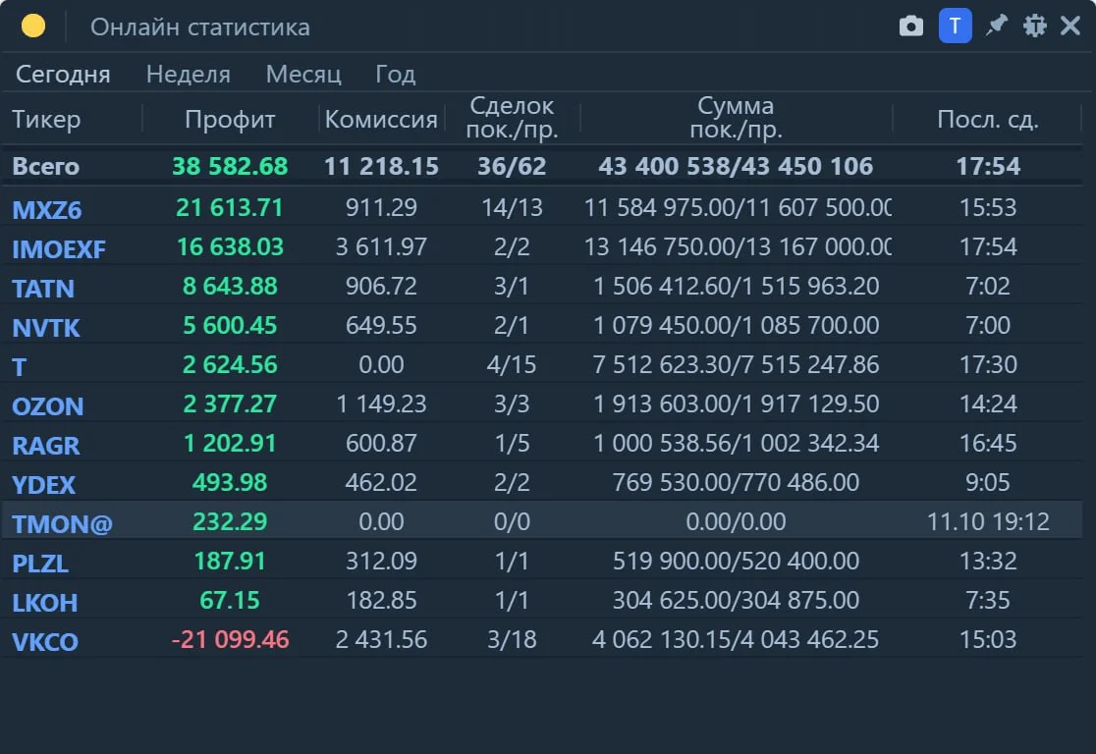
Task: Open the OZON ticker
Action: click(x=47, y=406)
